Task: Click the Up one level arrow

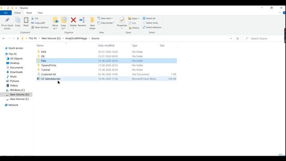Action: coord(18,38)
